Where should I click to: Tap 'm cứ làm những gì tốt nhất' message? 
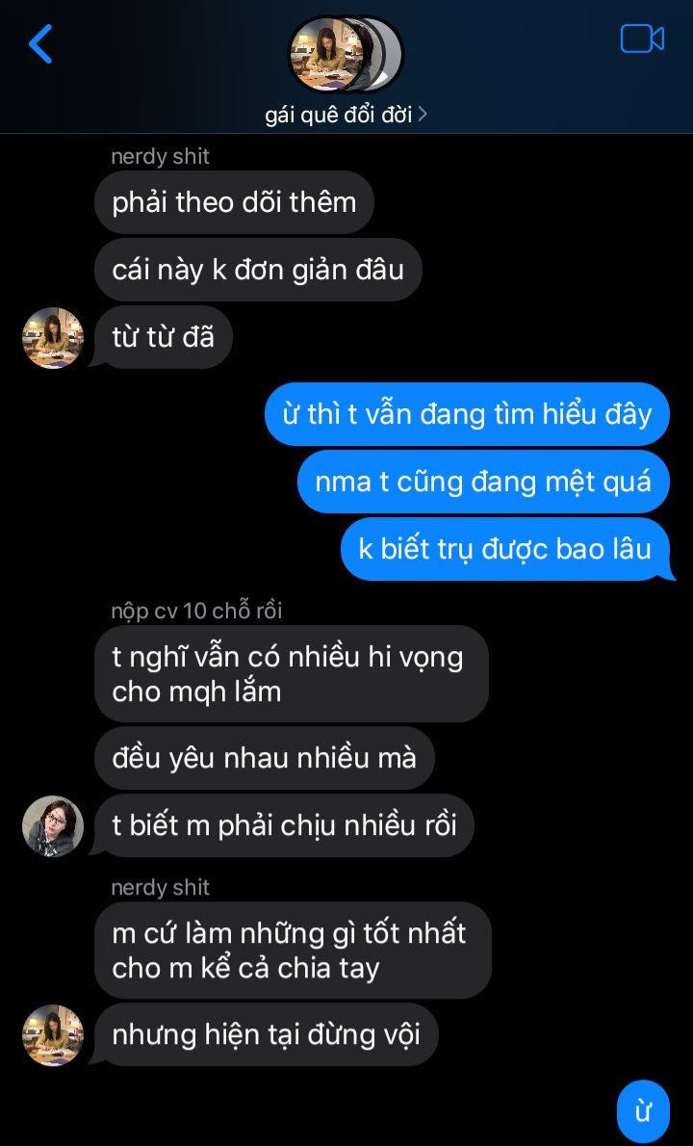[x=293, y=951]
